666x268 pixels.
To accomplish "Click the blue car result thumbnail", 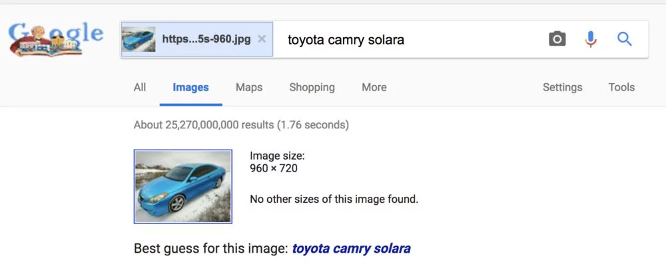I will [x=183, y=186].
